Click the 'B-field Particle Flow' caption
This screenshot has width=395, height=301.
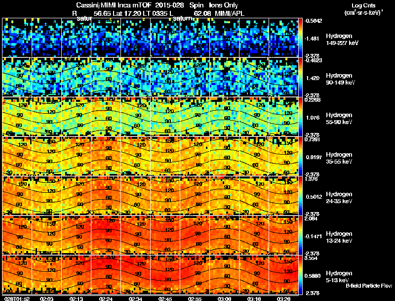[369, 286]
